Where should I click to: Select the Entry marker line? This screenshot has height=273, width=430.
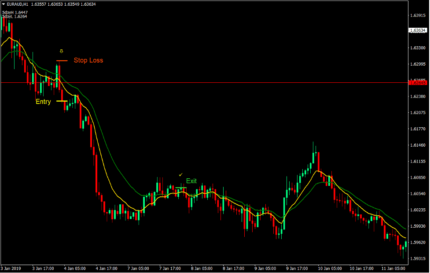tap(62, 101)
